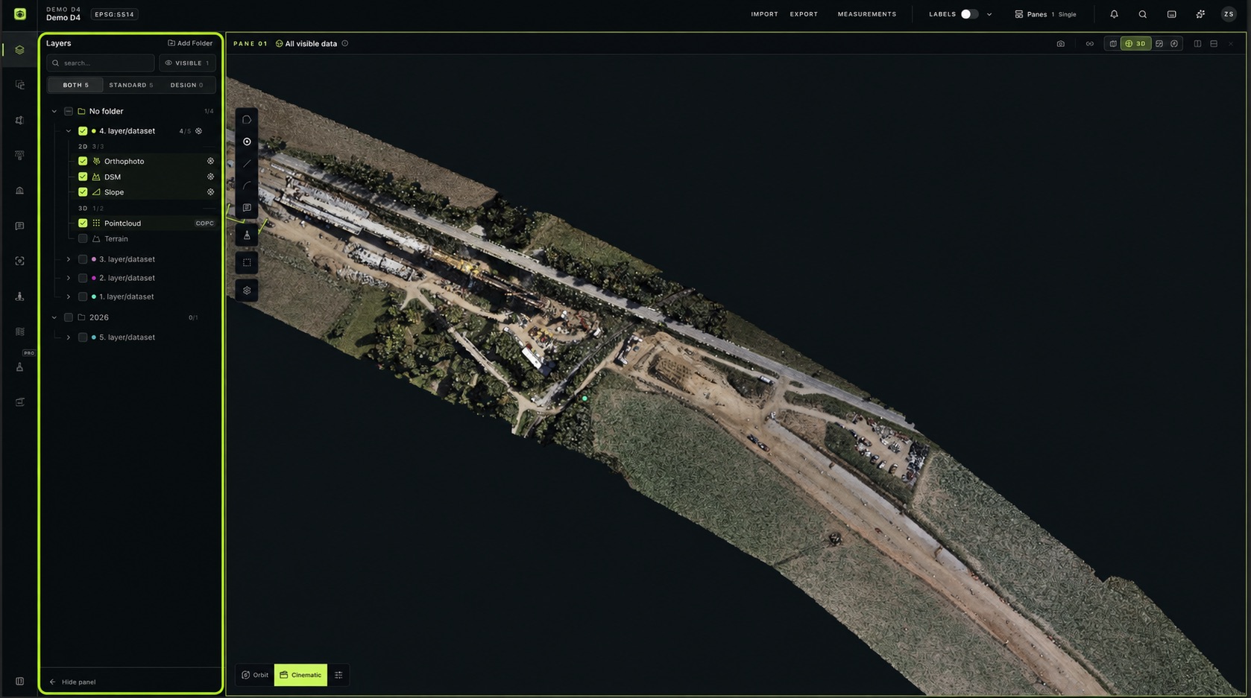Open the IMPORT menu

tap(764, 14)
